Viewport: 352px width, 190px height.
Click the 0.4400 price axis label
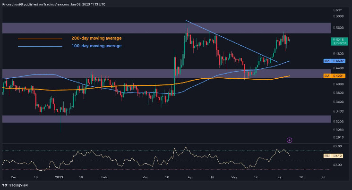point(338,68)
